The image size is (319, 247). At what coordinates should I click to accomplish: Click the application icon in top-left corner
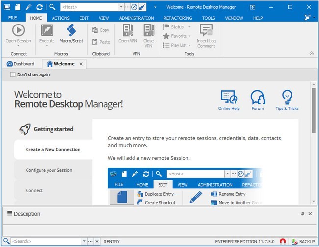7,7
